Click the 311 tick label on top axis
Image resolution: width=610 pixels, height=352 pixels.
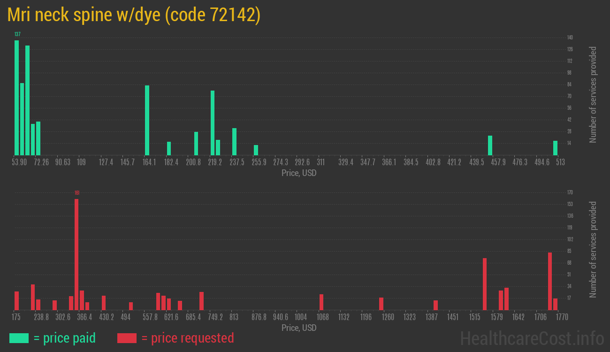(x=320, y=162)
